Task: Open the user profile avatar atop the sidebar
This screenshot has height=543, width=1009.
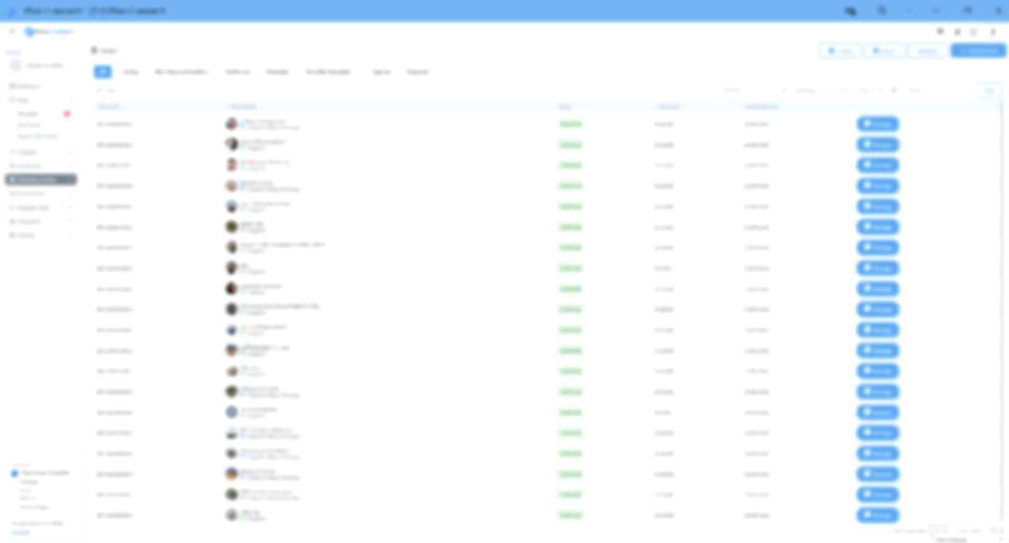Action: click(16, 66)
